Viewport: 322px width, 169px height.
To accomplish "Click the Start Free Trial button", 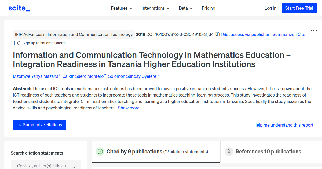I will coord(299,8).
